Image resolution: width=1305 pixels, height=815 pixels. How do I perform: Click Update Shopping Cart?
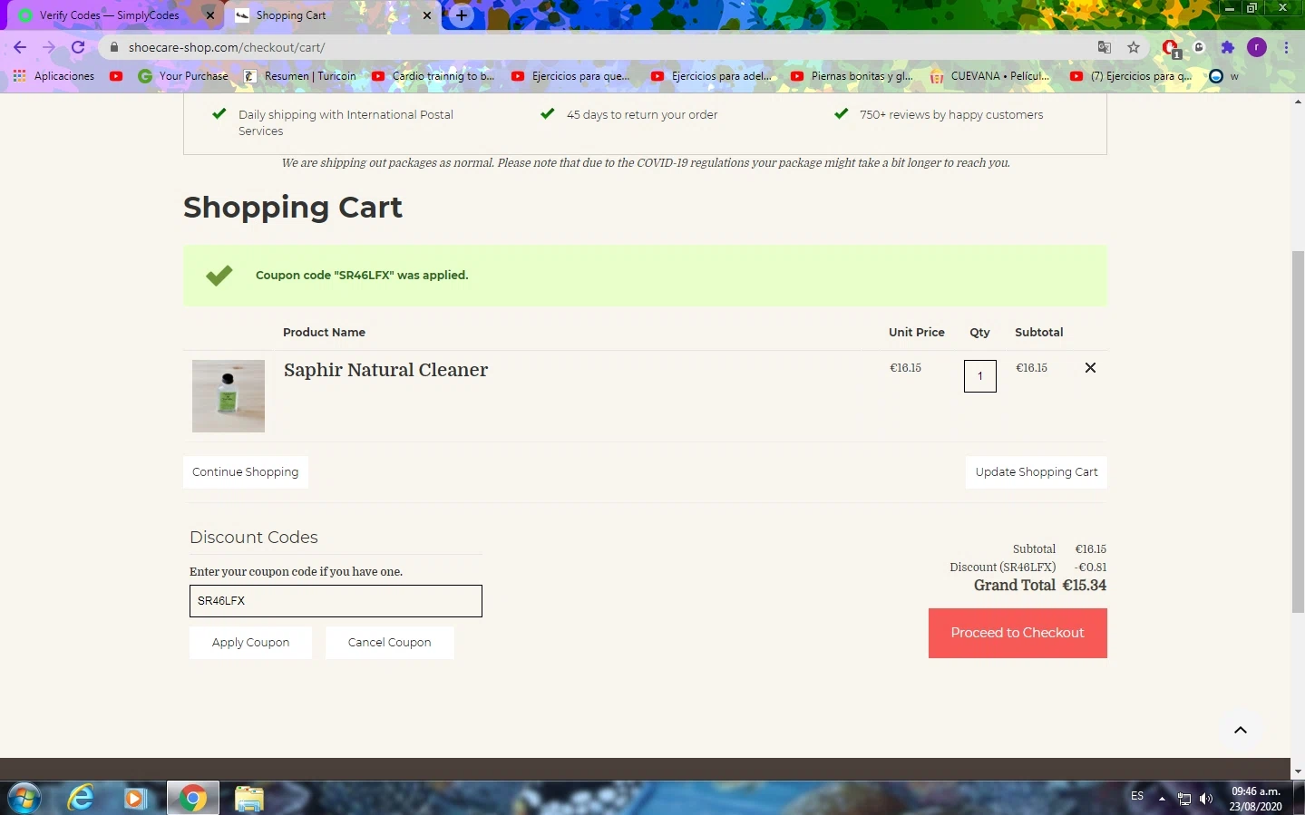coord(1037,472)
